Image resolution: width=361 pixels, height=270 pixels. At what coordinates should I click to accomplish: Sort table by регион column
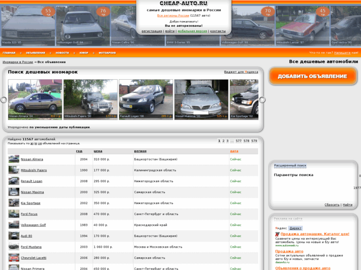(x=140, y=151)
